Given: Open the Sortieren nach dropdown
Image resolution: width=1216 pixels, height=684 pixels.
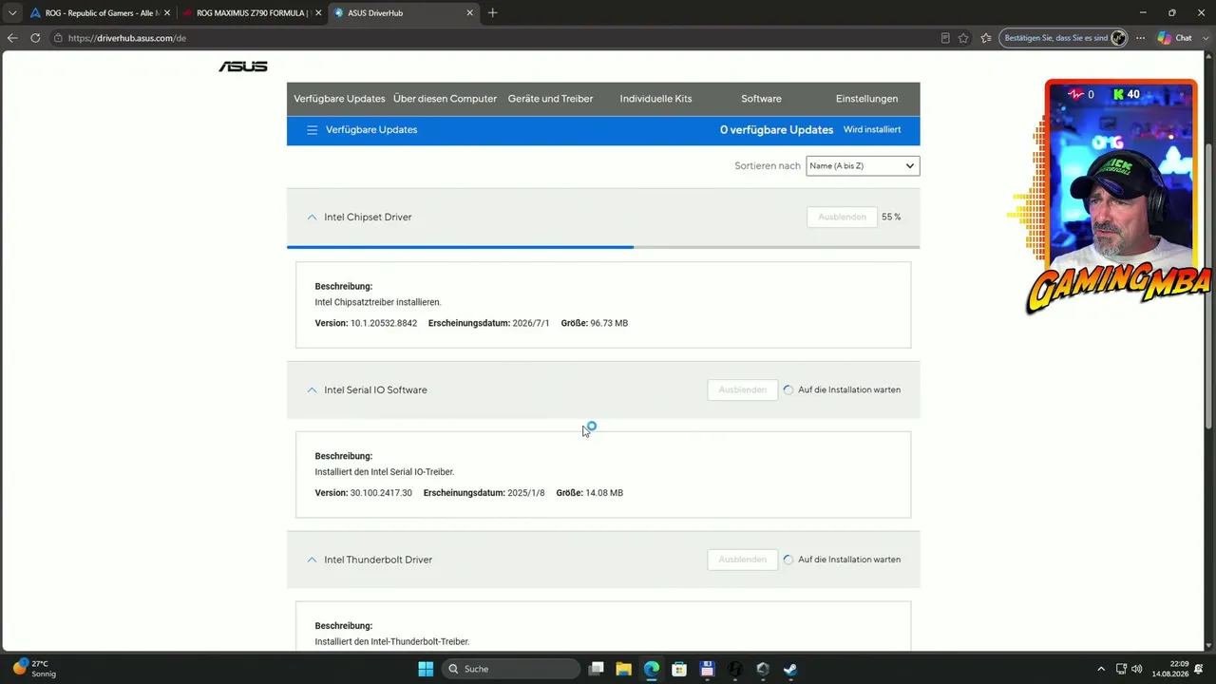Looking at the screenshot, I should point(863,166).
